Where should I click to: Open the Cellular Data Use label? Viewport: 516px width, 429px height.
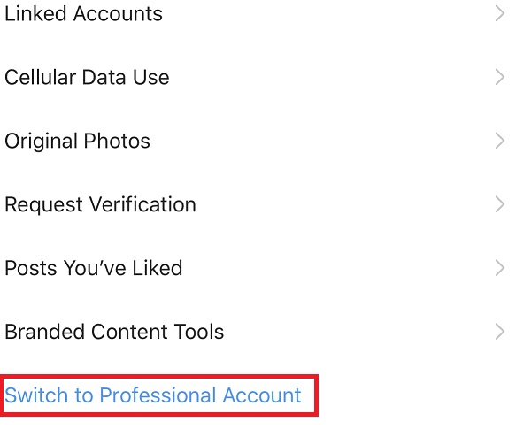pos(87,77)
